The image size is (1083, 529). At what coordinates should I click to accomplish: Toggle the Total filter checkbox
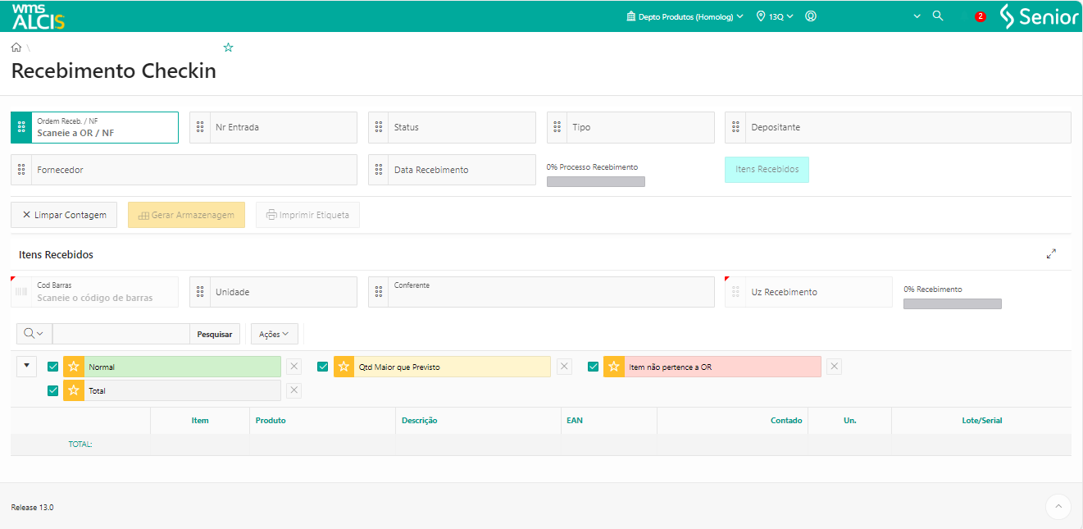(x=53, y=390)
